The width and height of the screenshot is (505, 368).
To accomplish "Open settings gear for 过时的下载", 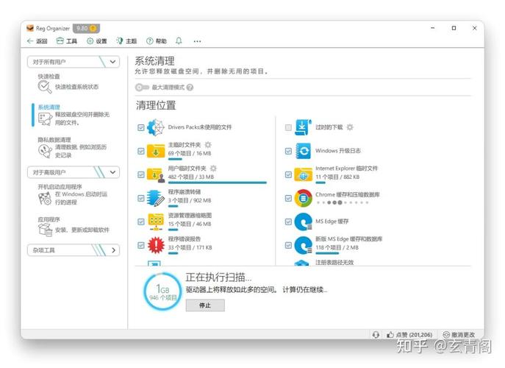I will 350,127.
